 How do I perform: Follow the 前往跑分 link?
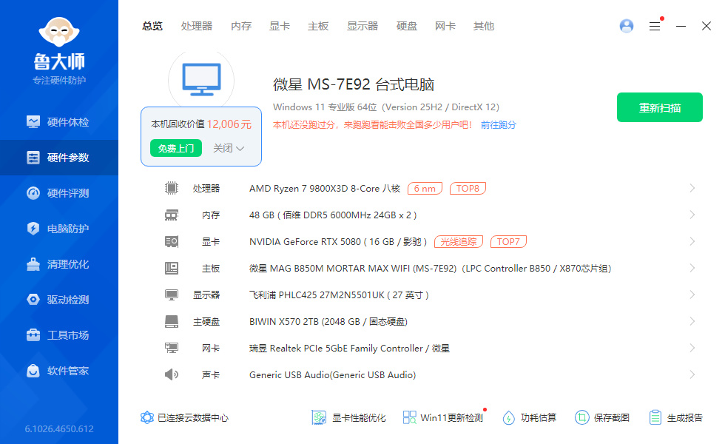(x=499, y=125)
